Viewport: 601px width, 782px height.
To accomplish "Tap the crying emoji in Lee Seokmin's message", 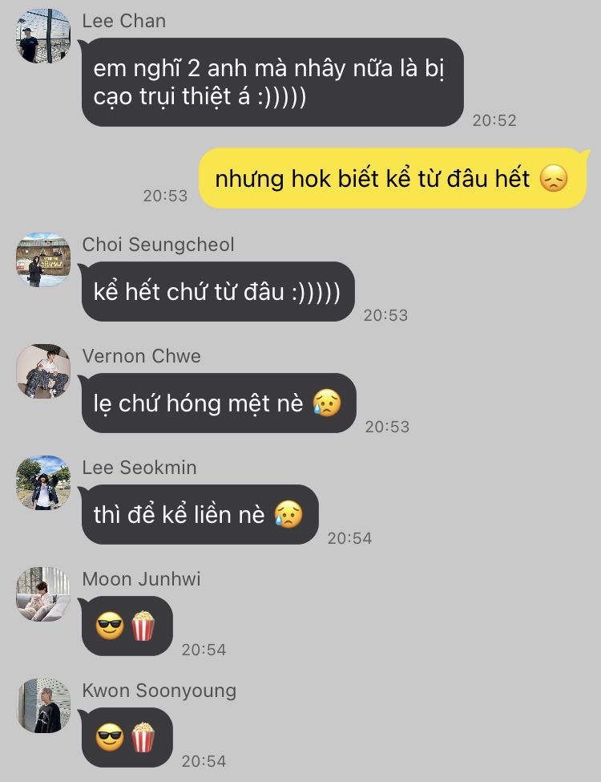I will 288,514.
